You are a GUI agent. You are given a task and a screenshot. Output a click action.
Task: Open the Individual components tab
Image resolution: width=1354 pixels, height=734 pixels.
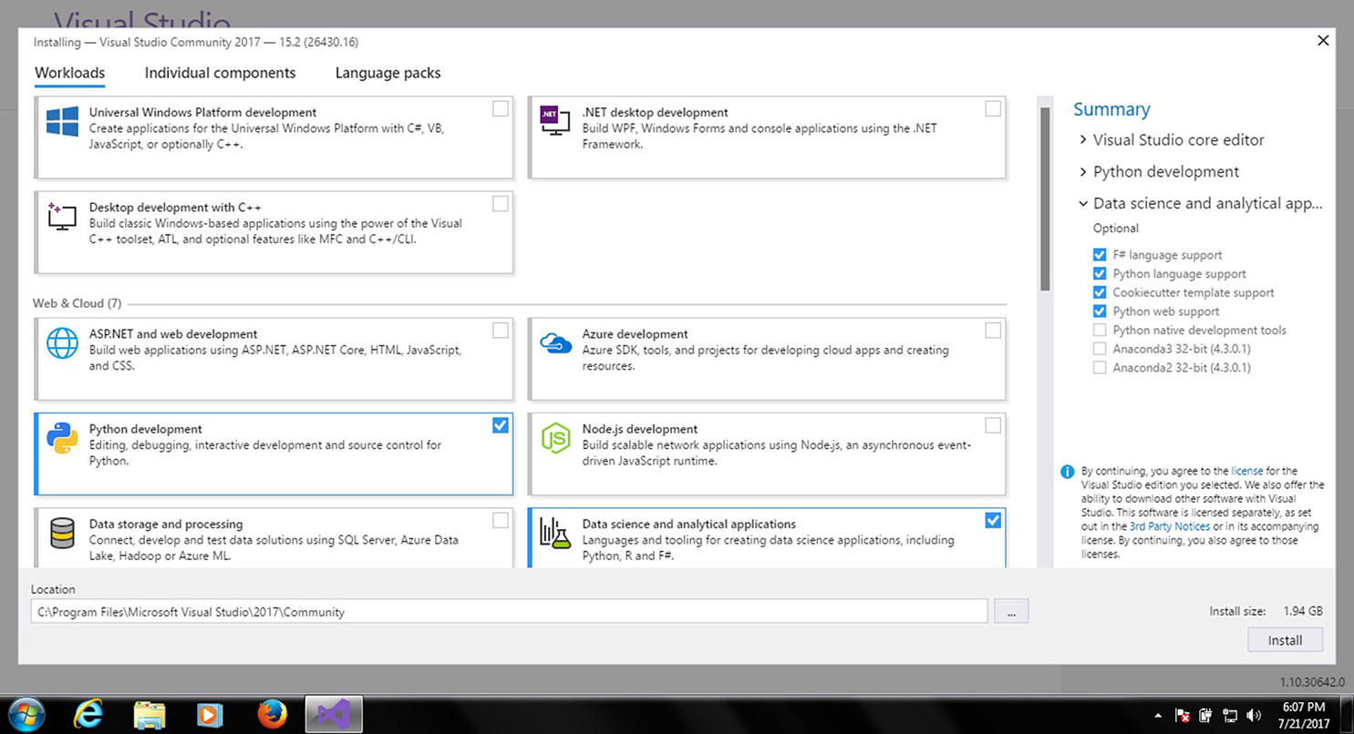(x=220, y=73)
